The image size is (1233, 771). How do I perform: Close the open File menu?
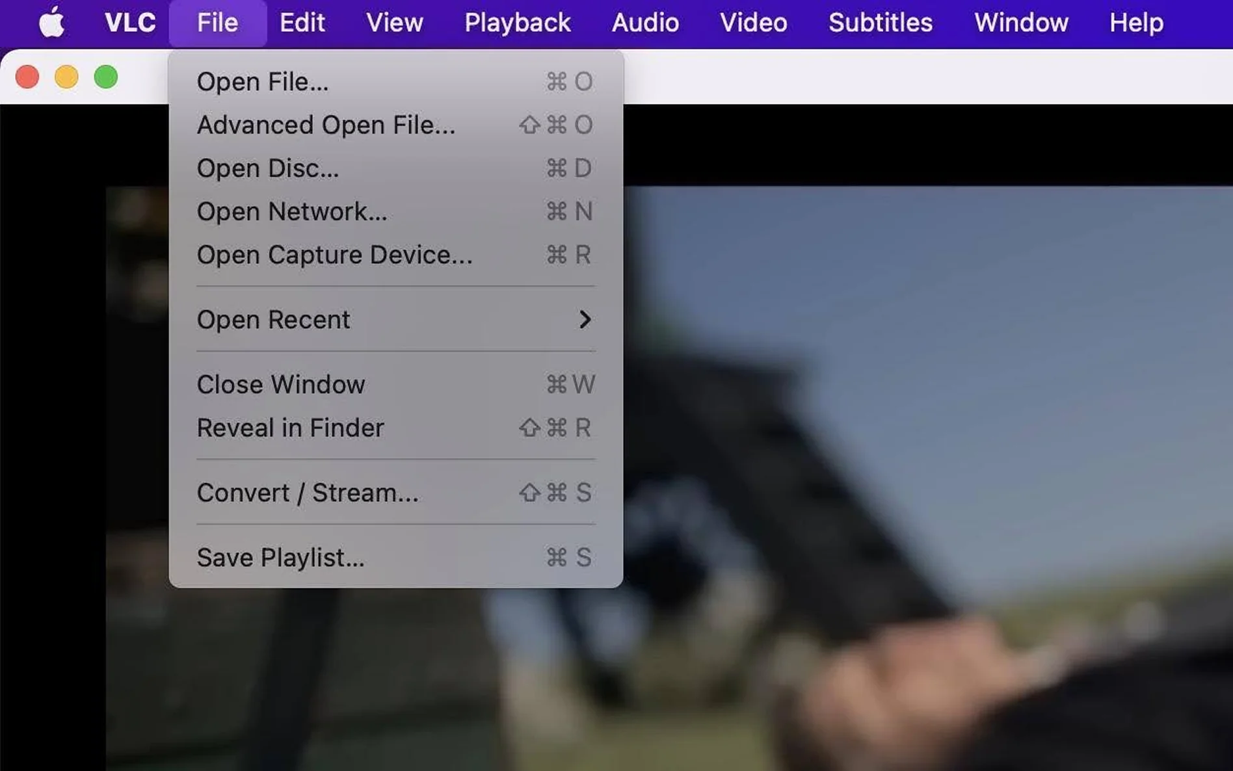(x=217, y=23)
